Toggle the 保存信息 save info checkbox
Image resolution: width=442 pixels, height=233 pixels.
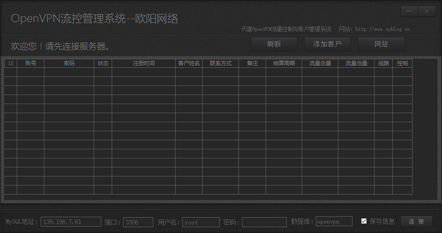click(364, 221)
